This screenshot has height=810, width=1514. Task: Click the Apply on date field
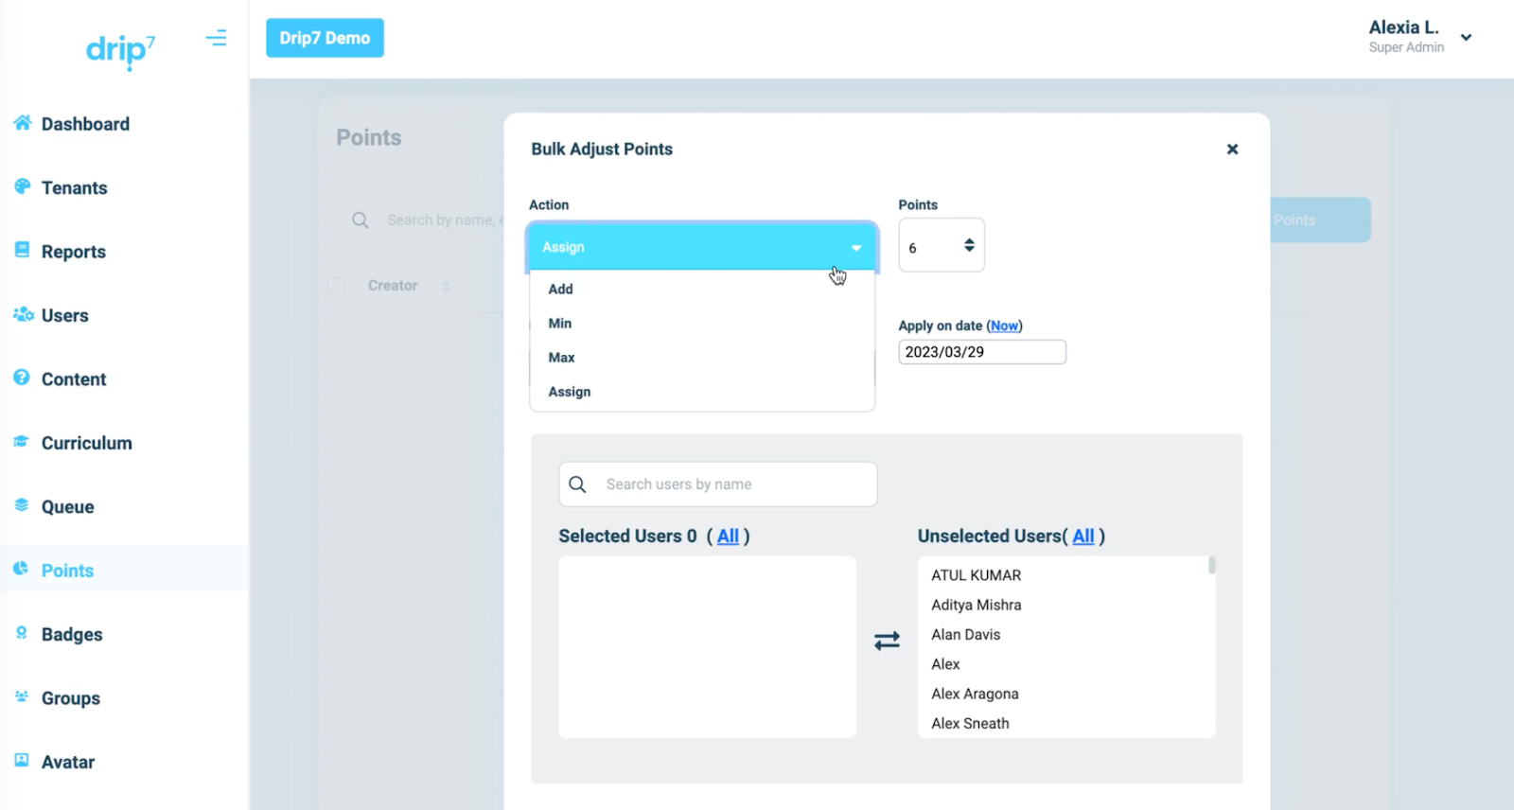(982, 352)
